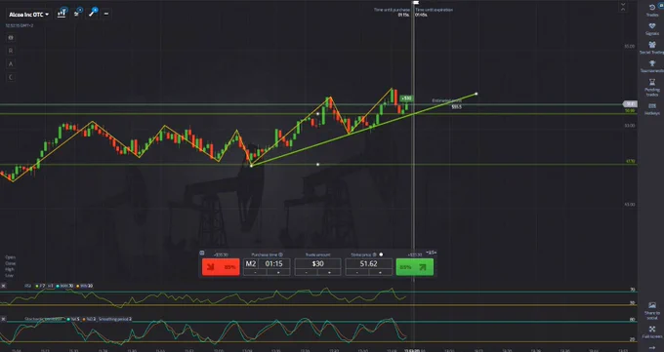Increase the strike price with plus
Image resolution: width=664 pixels, height=352 pixels.
pyautogui.click(x=380, y=272)
